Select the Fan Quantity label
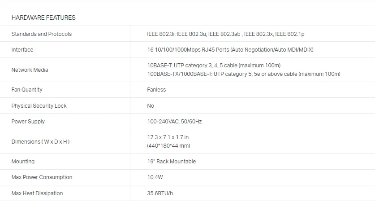 click(27, 90)
